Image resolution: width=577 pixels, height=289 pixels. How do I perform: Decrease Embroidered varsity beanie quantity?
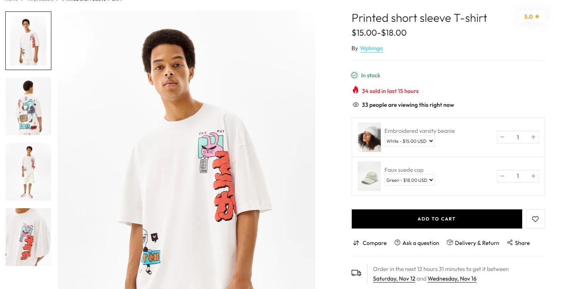(502, 137)
